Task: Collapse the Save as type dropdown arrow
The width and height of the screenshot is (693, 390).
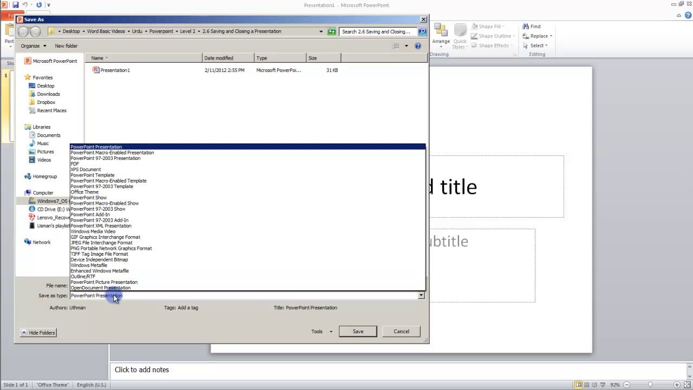Action: (x=421, y=296)
